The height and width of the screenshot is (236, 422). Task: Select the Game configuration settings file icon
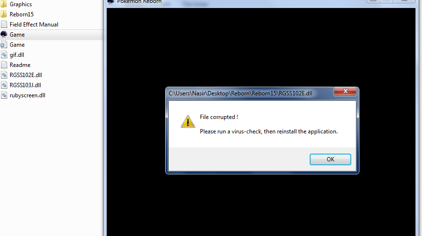click(3, 45)
